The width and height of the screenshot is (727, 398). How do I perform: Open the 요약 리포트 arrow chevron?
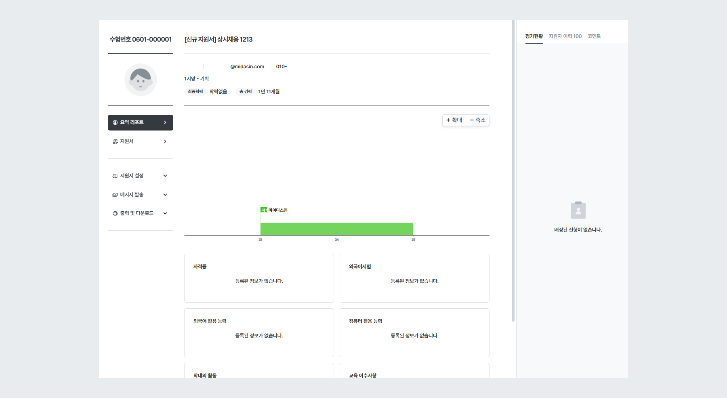click(165, 122)
